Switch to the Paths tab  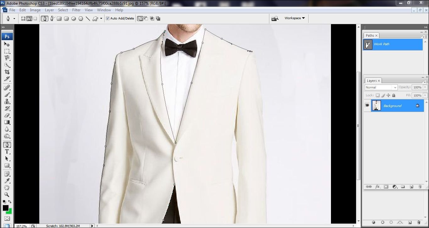(x=371, y=35)
